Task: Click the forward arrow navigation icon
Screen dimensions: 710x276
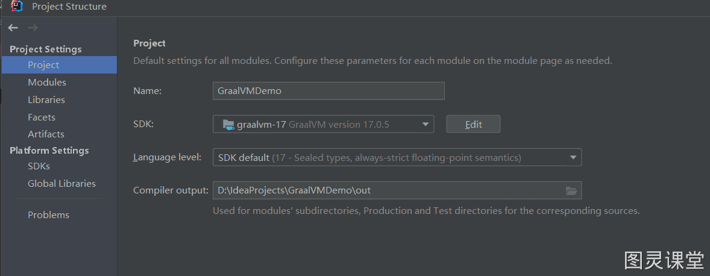Action: [x=33, y=28]
